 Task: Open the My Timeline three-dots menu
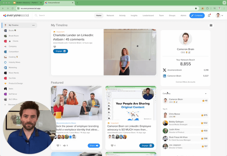33,25
